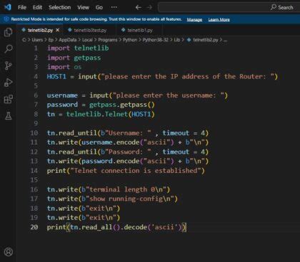Click the 'import getpass' code line
The width and height of the screenshot is (300, 262).
coord(74,58)
